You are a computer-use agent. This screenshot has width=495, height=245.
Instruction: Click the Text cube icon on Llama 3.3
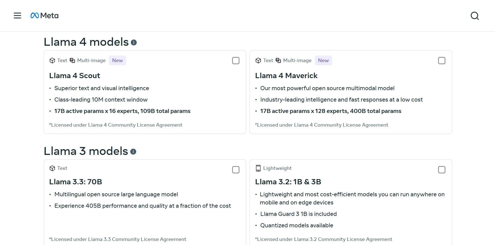click(x=52, y=168)
